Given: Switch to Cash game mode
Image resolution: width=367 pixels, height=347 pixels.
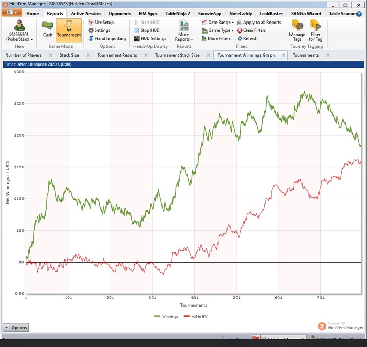Looking at the screenshot, I should click(48, 29).
